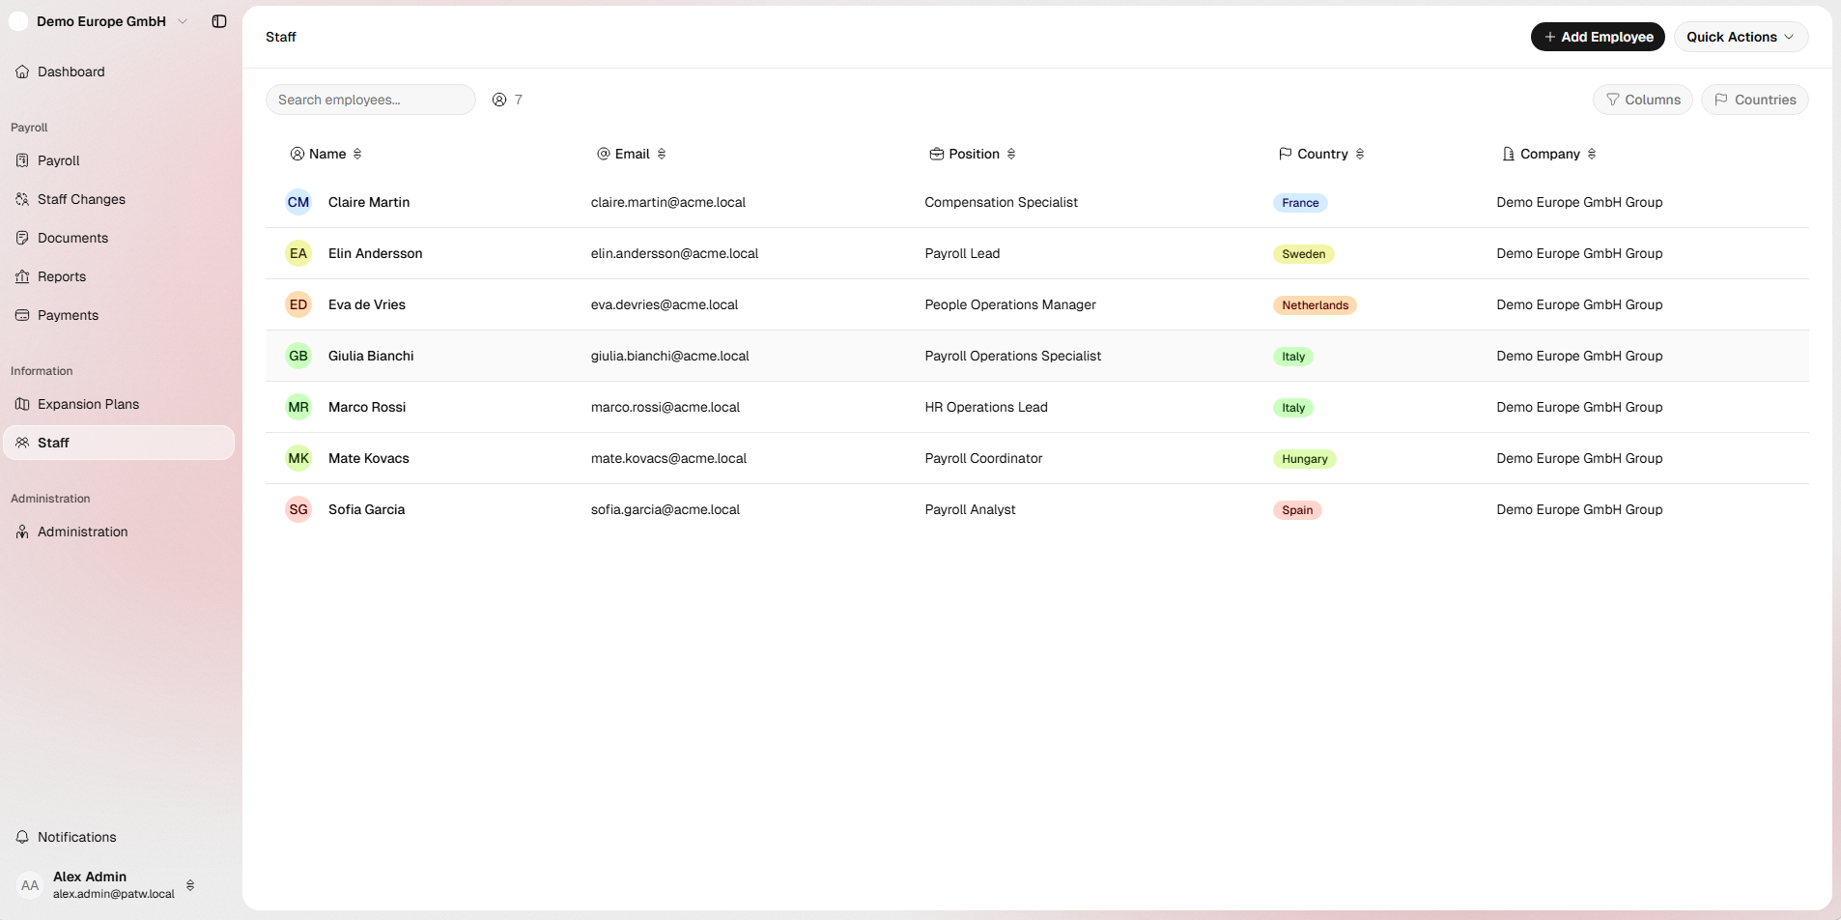Viewport: 1841px width, 920px height.
Task: Click Giulia Bianchi's GB avatar
Action: (x=298, y=356)
